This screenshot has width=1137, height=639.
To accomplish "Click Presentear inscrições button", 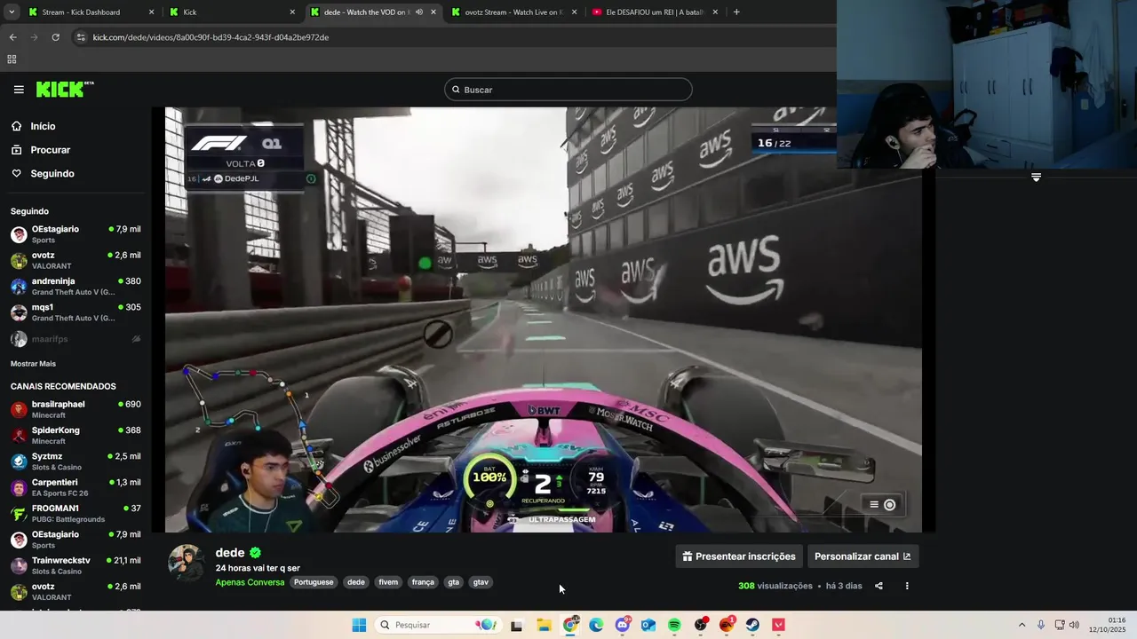I will [x=739, y=556].
